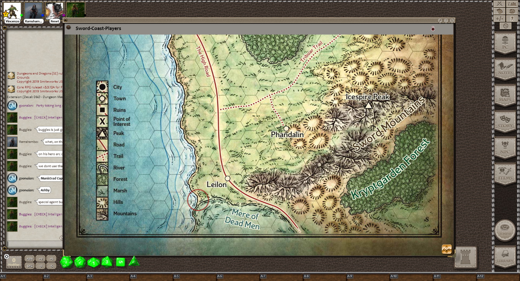The image size is (520, 281).
Task: Click 'we dont use tha' chat bubble
Action: 49,166
